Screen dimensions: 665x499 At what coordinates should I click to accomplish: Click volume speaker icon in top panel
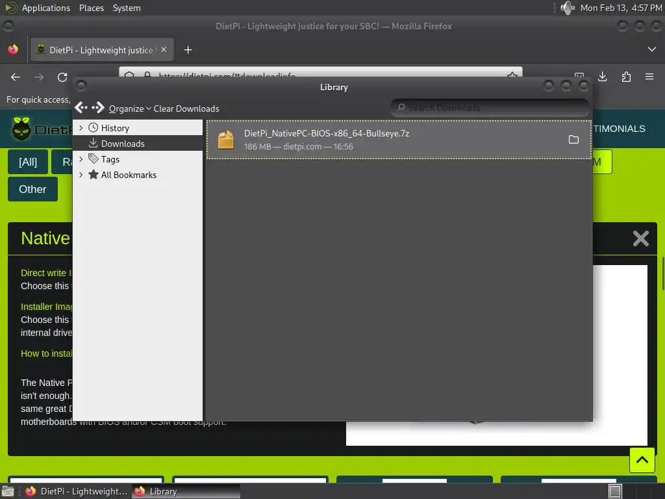click(567, 8)
